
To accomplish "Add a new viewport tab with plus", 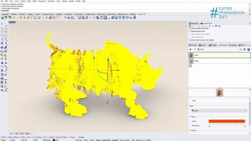I will [32, 134].
